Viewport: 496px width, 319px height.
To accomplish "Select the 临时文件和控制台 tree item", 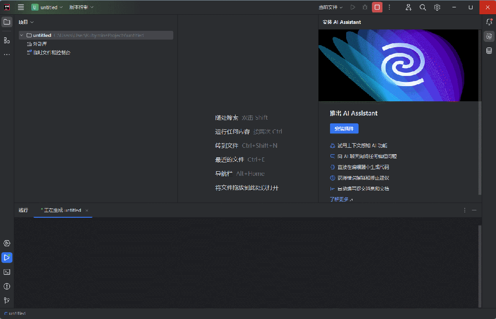I will click(49, 52).
